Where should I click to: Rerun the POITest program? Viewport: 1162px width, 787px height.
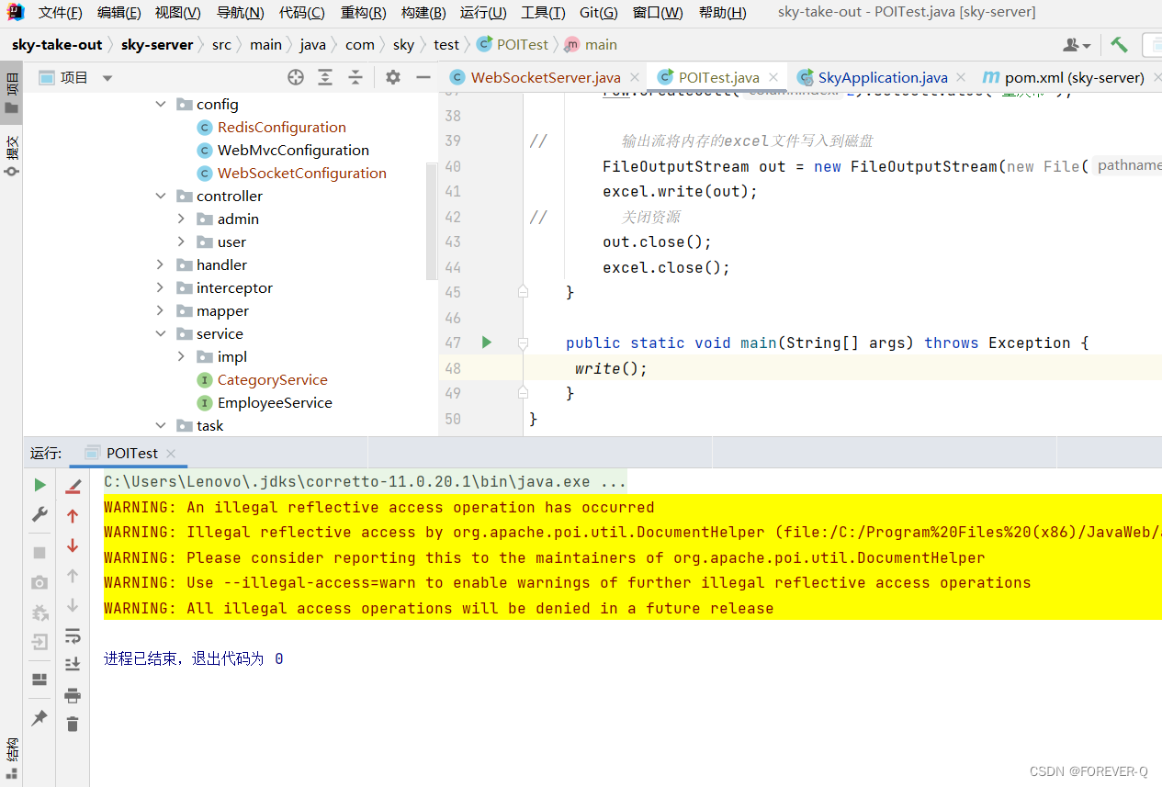39,484
